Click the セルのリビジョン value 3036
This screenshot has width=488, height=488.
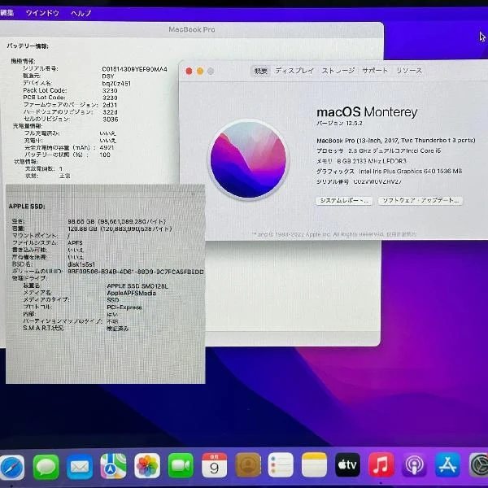(x=111, y=120)
